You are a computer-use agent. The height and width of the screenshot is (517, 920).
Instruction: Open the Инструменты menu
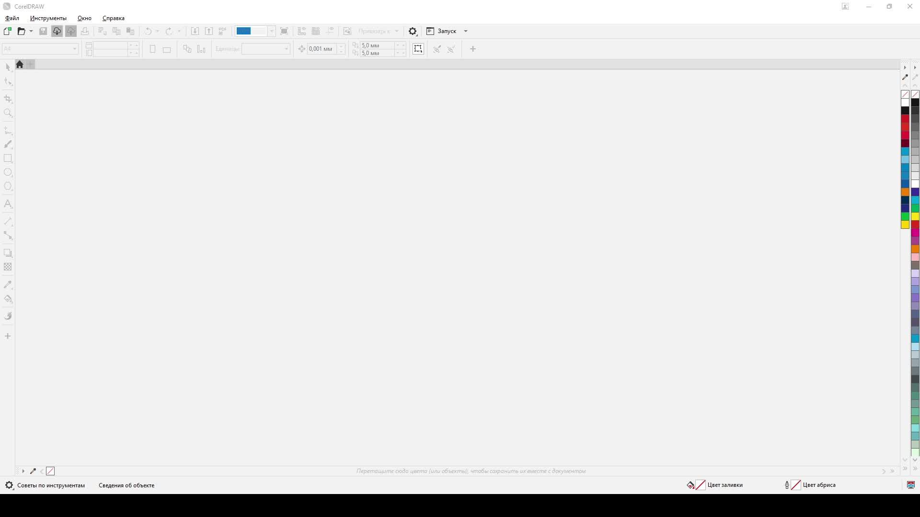point(48,18)
